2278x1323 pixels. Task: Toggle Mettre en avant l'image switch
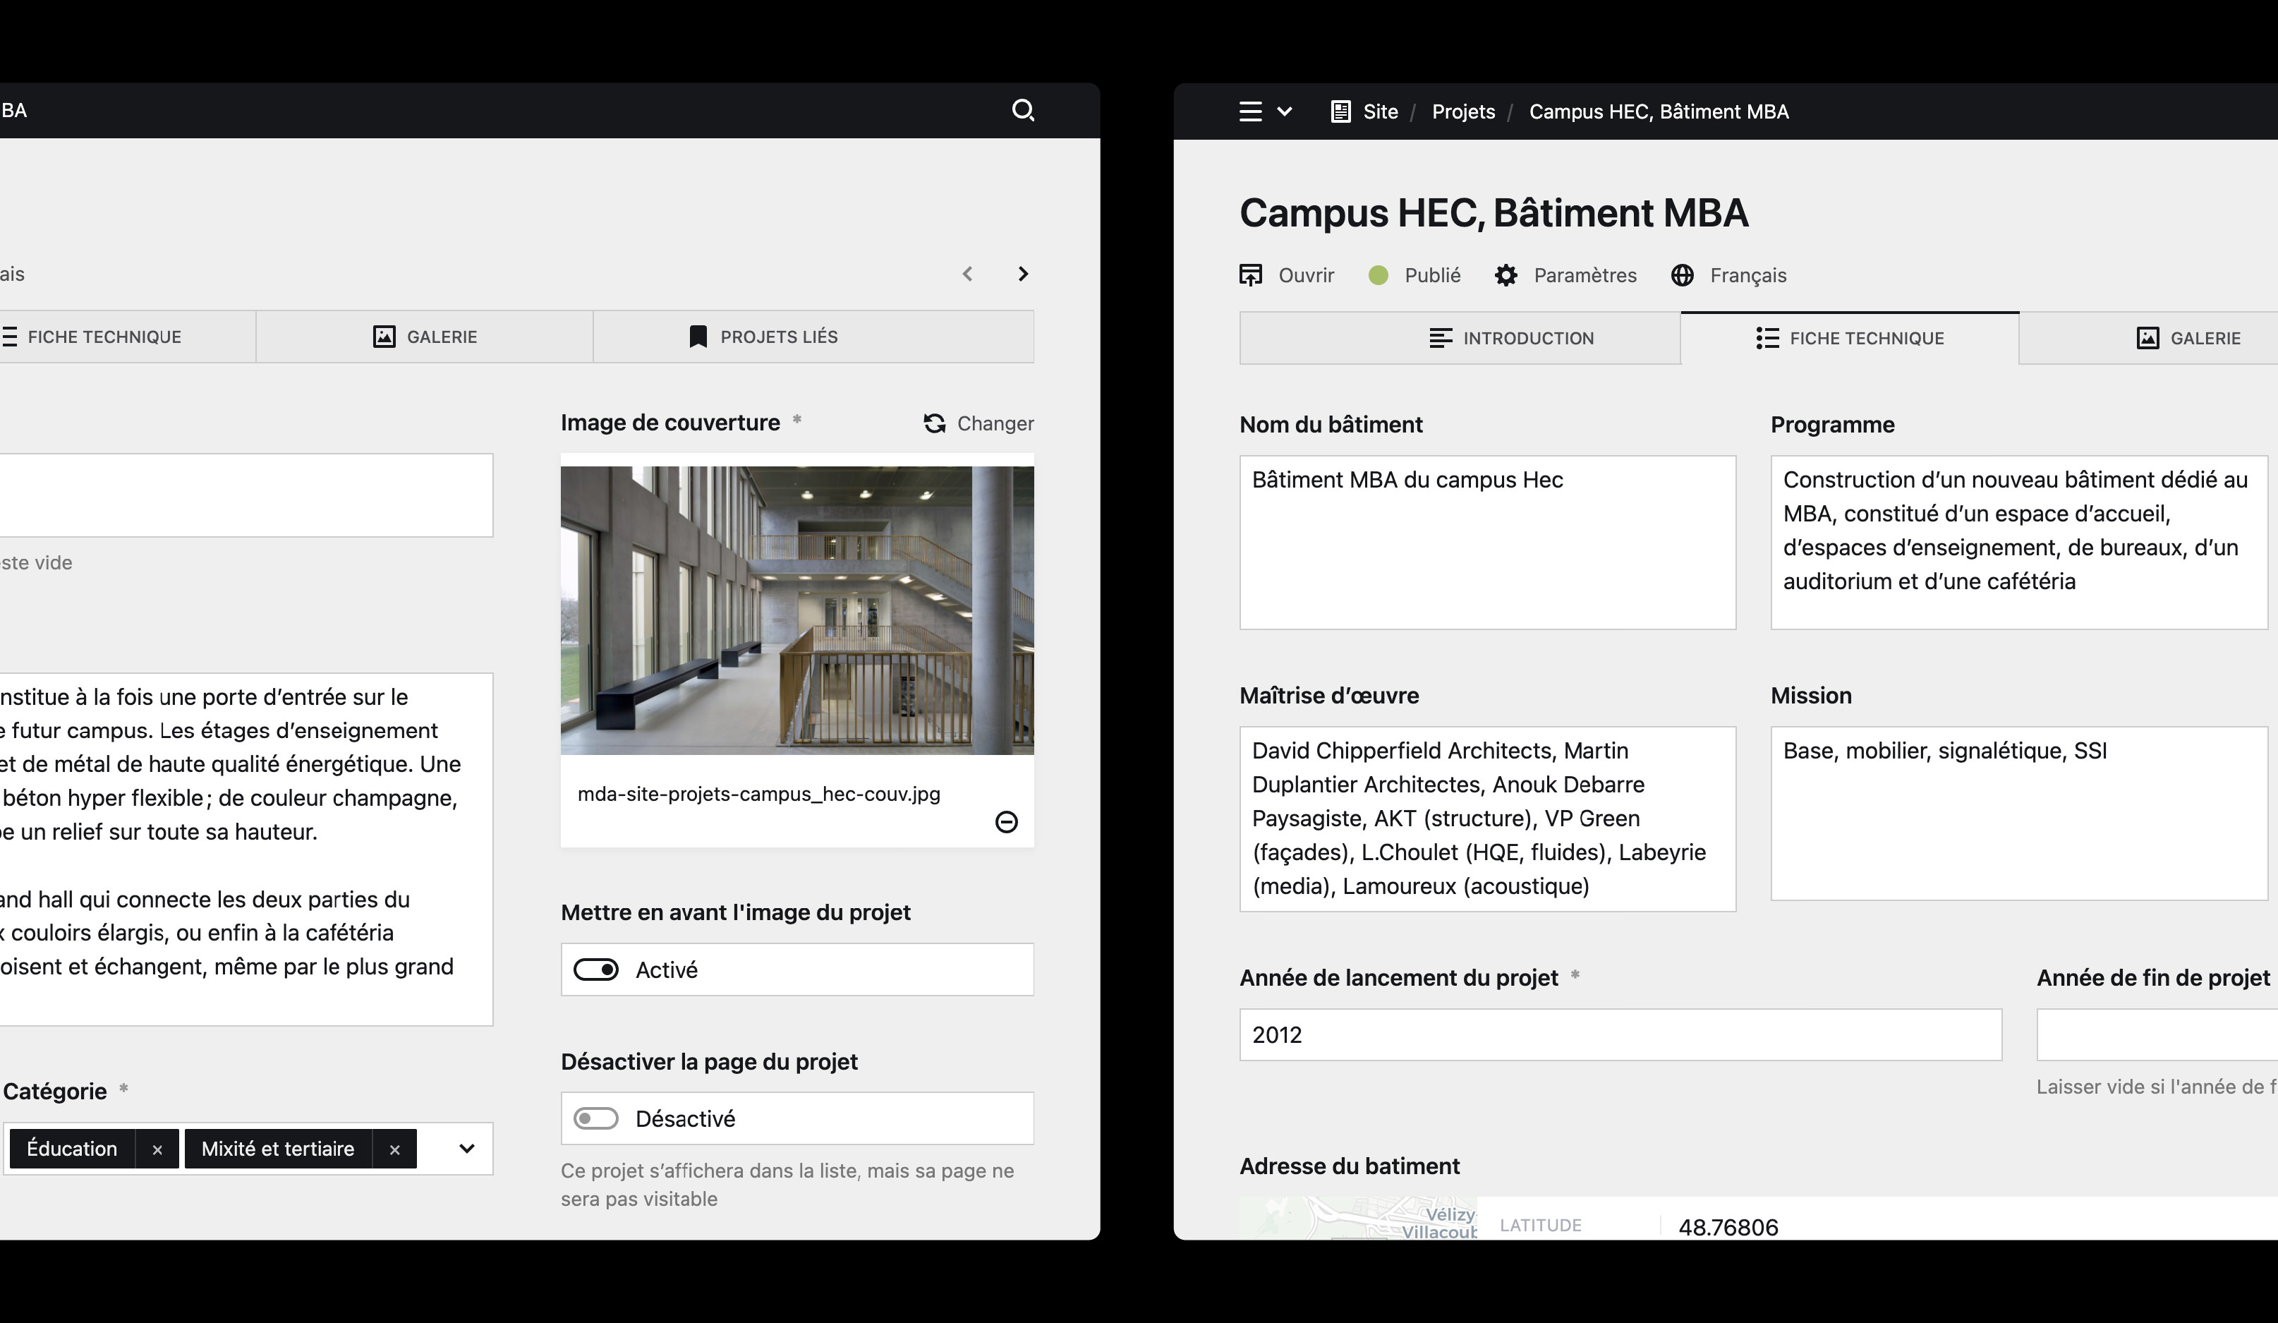(x=597, y=969)
